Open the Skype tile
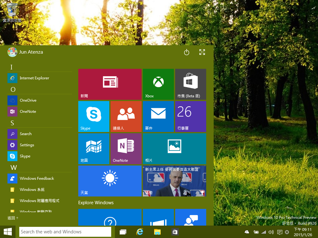 tap(94, 117)
